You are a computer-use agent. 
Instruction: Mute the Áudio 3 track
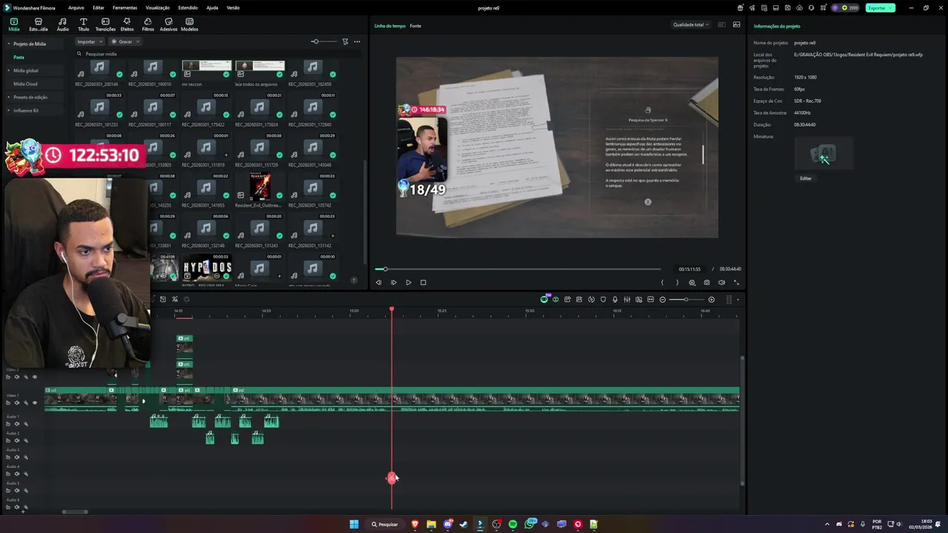[x=16, y=457]
